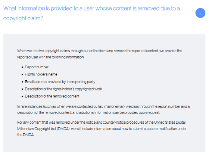This screenshot has height=155, width=209.
Task: Click the bullet dot before "Report number"
Action: pyautogui.click(x=22, y=67)
